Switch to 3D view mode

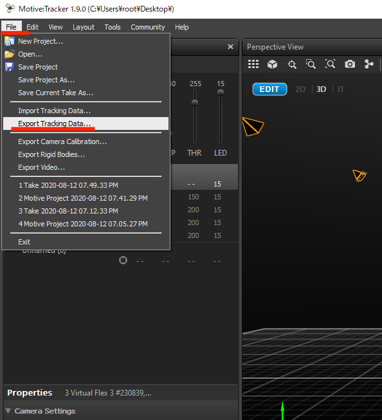point(321,89)
